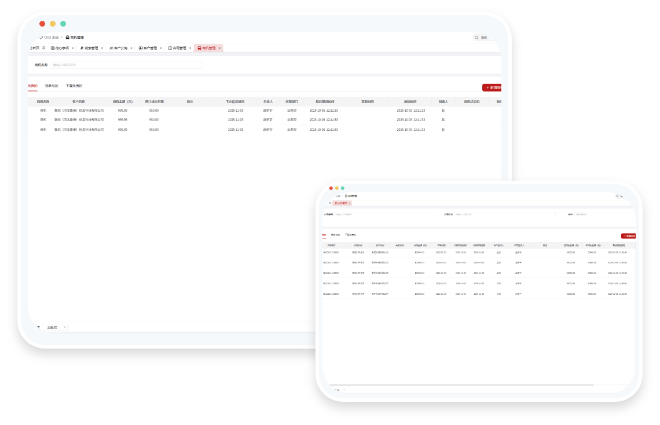This screenshot has width=660, height=425.
Task: Close the active 商机管理 tab
Action: (x=219, y=48)
